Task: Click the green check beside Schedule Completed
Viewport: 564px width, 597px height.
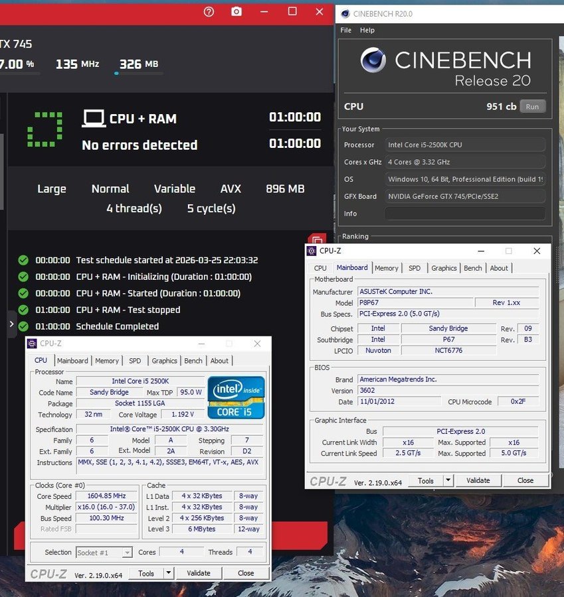Action: click(x=23, y=326)
